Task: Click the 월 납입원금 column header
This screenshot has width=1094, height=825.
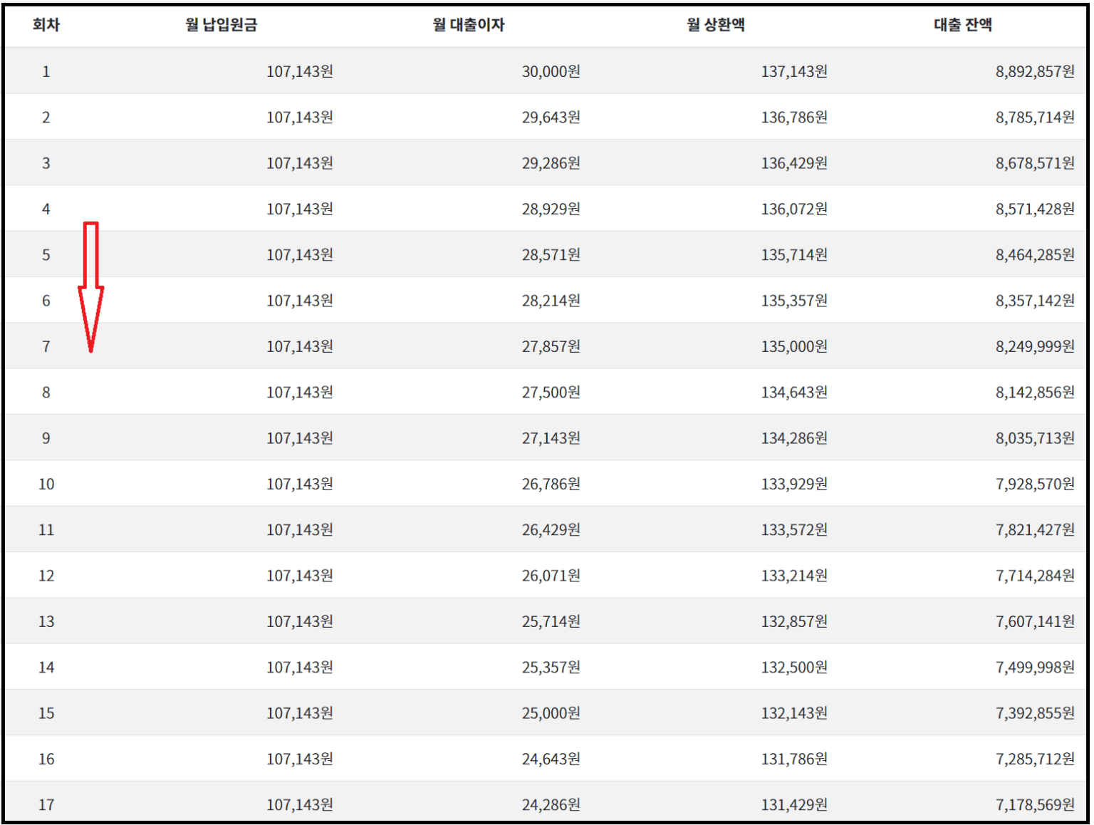Action: [222, 25]
